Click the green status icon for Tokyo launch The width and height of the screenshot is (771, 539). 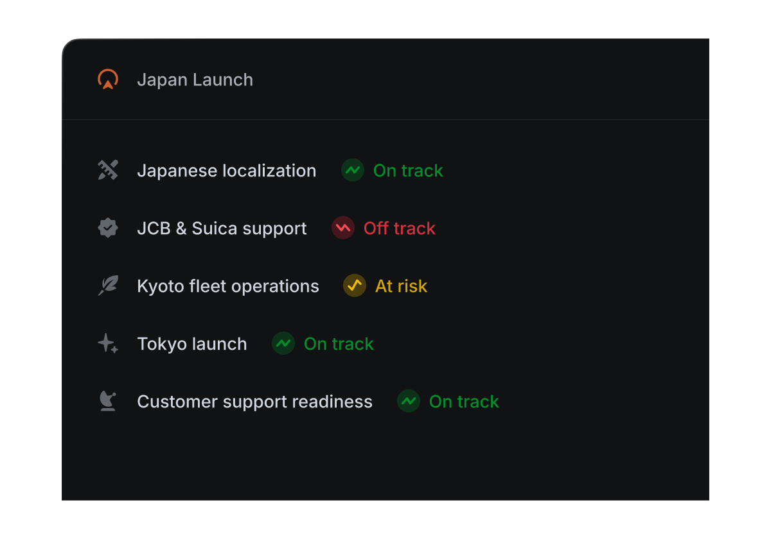[x=283, y=343]
